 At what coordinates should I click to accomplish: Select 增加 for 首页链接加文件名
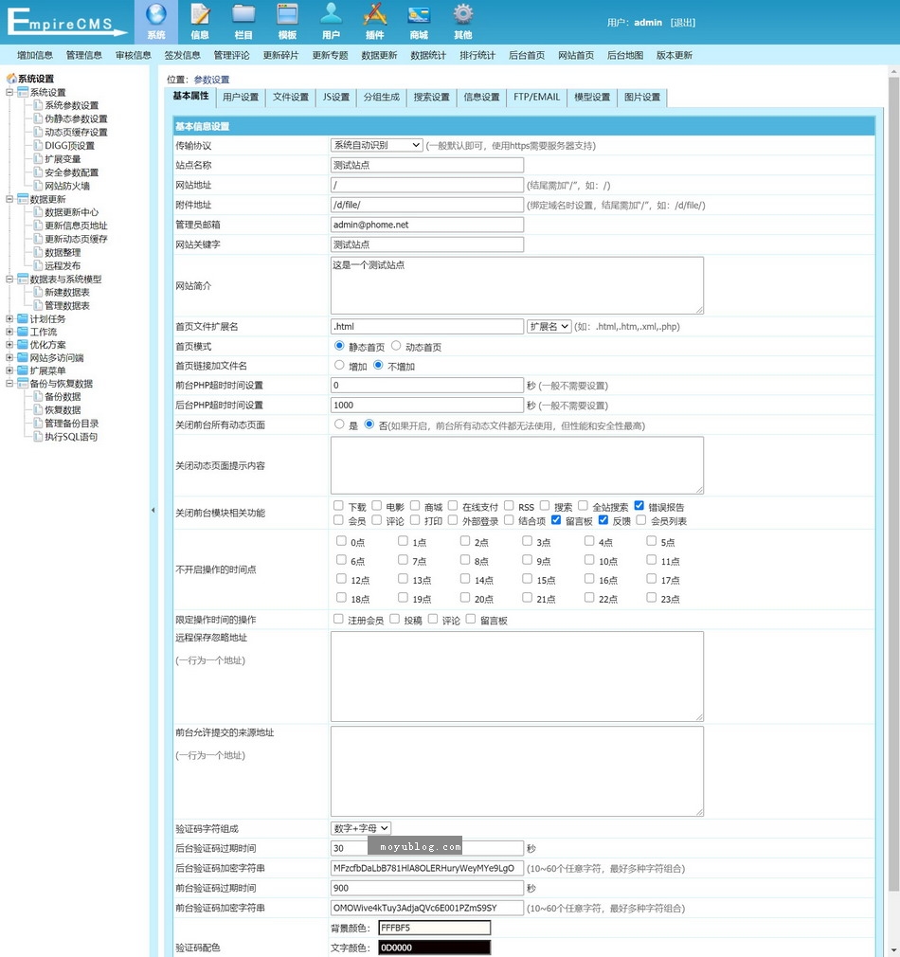click(x=339, y=366)
